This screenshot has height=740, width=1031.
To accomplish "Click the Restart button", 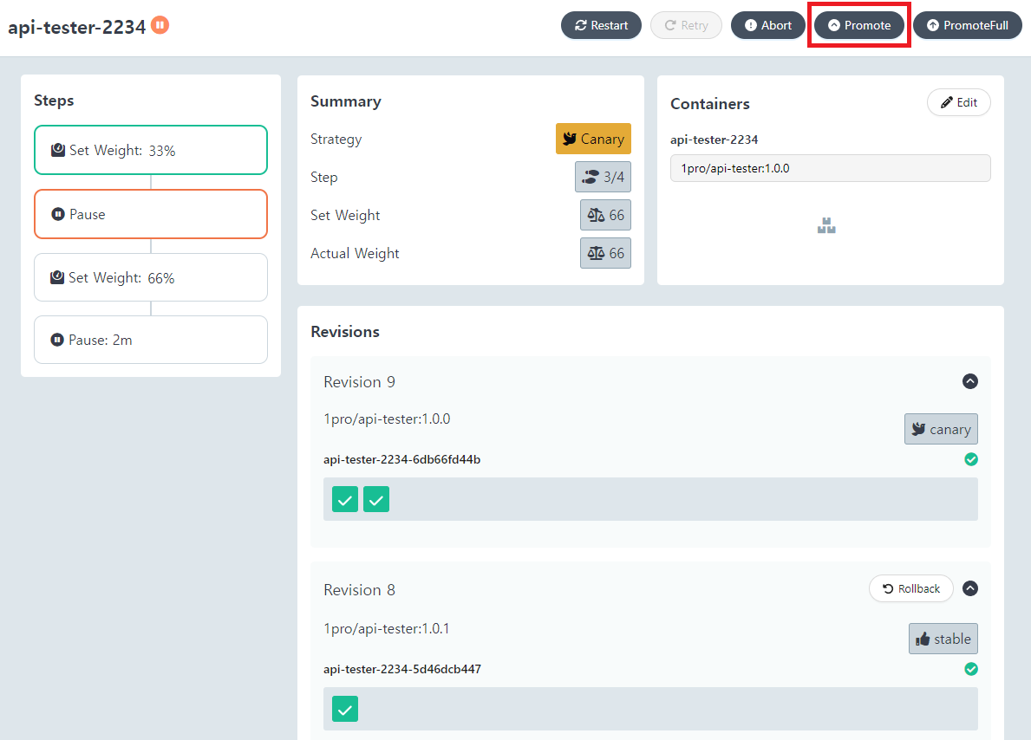I will pos(601,26).
